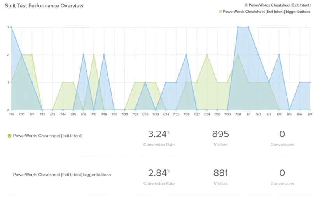Click the 7/20 date label on x-axis

(x=124, y=114)
